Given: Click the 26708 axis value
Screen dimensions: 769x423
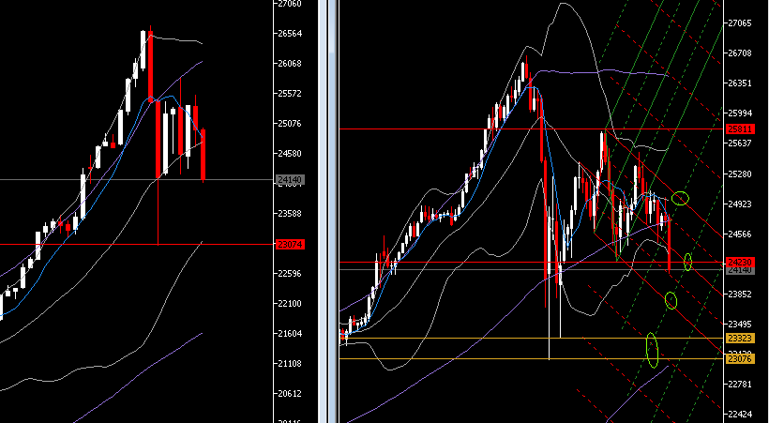Looking at the screenshot, I should pos(741,53).
